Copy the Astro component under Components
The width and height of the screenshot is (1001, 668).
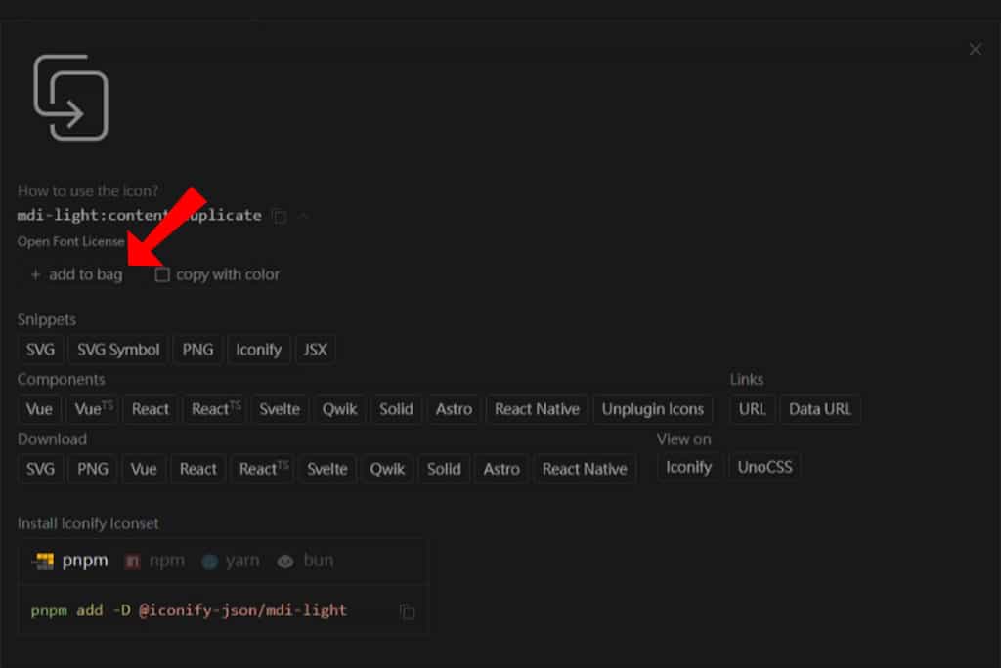(x=454, y=409)
